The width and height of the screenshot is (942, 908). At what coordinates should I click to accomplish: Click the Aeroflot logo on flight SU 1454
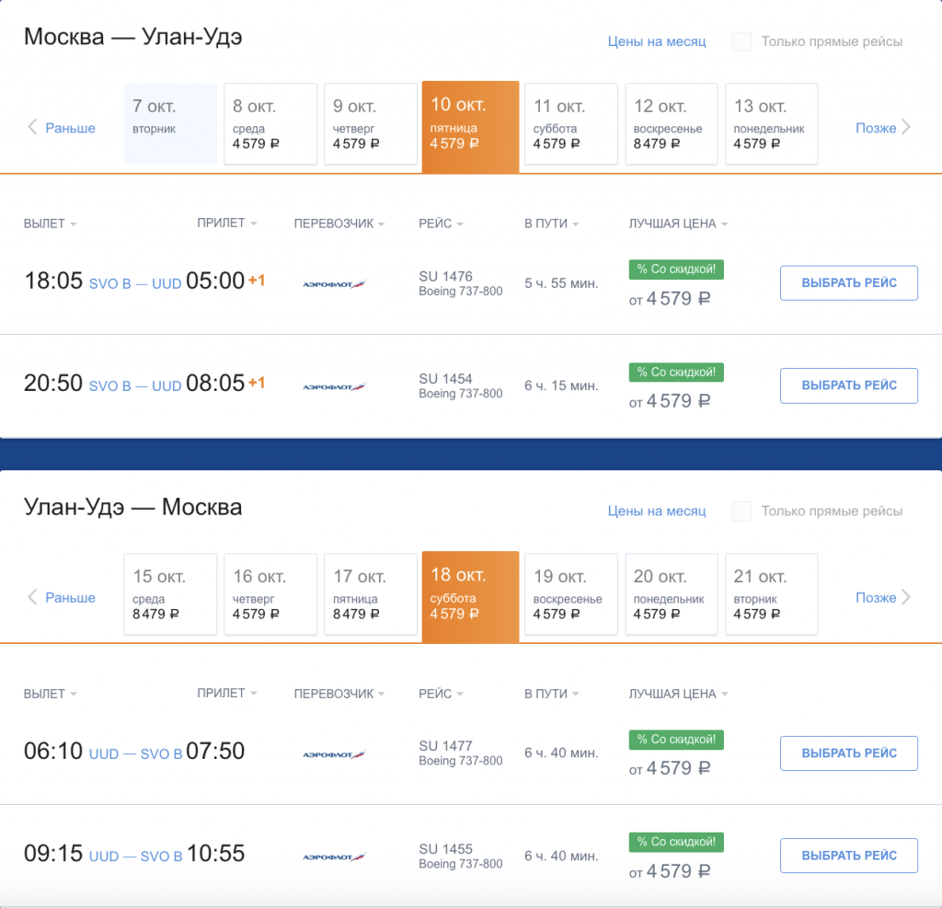click(x=335, y=386)
